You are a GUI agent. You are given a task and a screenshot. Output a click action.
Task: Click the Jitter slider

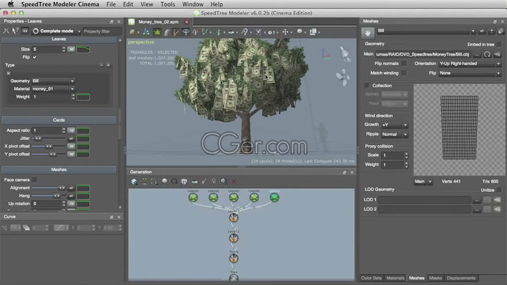click(48, 138)
